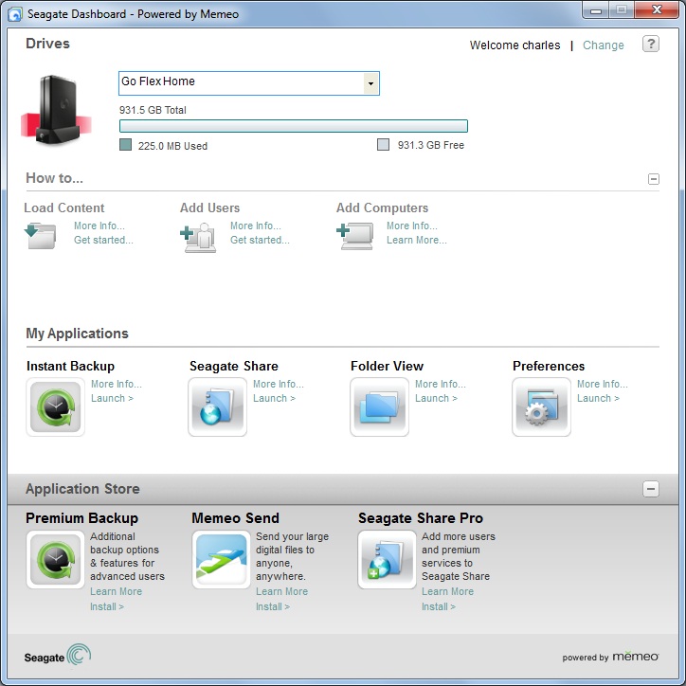Viewport: 686px width, 686px height.
Task: Open the Preferences gear icon
Action: tap(541, 406)
